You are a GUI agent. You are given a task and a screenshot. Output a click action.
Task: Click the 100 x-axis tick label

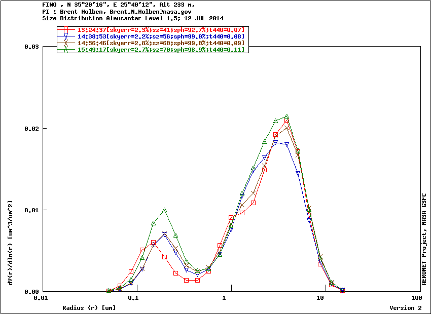click(417, 298)
